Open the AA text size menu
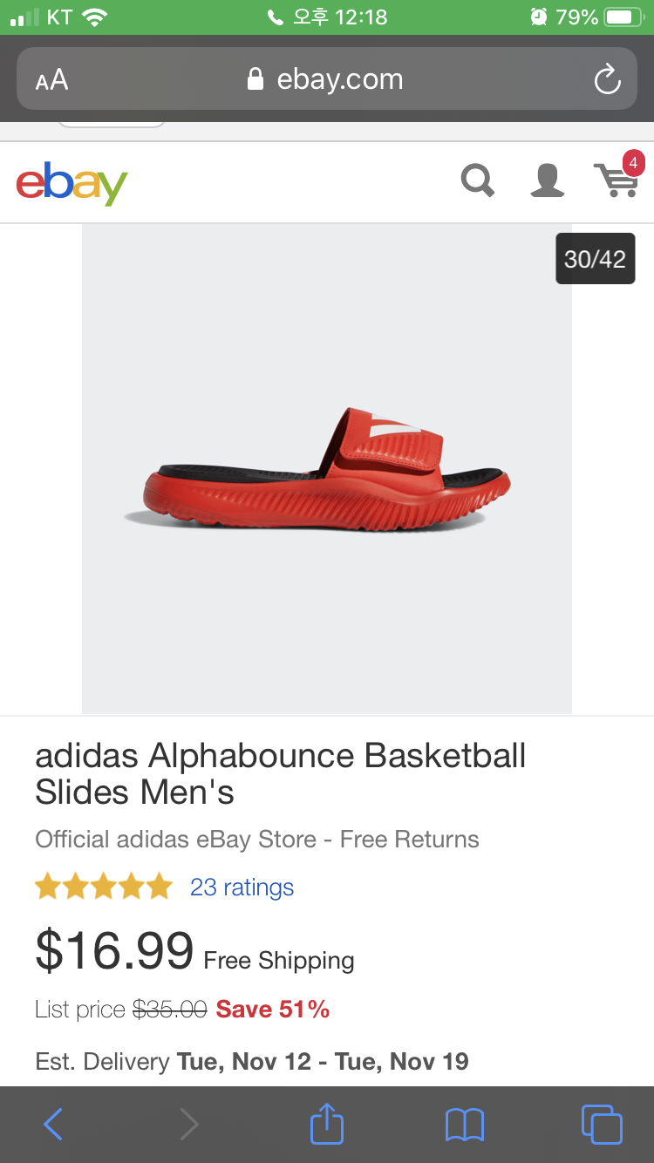Viewport: 654px width, 1163px height. (51, 80)
